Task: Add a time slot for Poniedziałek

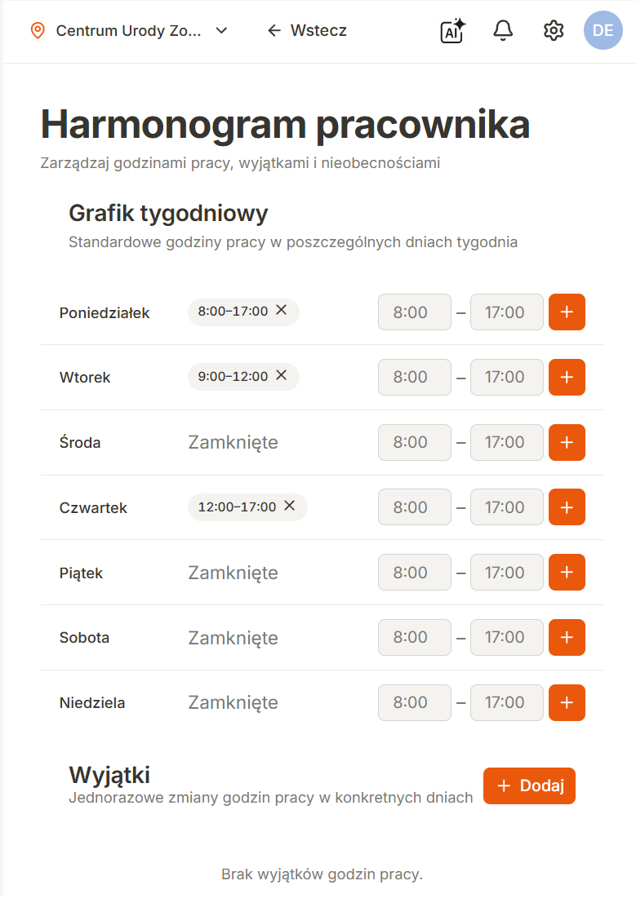Action: (x=567, y=312)
